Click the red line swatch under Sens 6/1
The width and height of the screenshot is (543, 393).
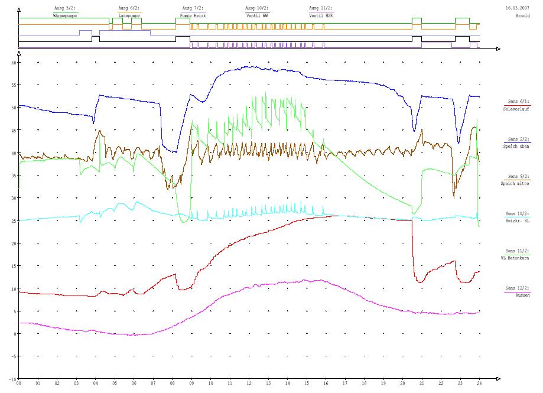518,105
